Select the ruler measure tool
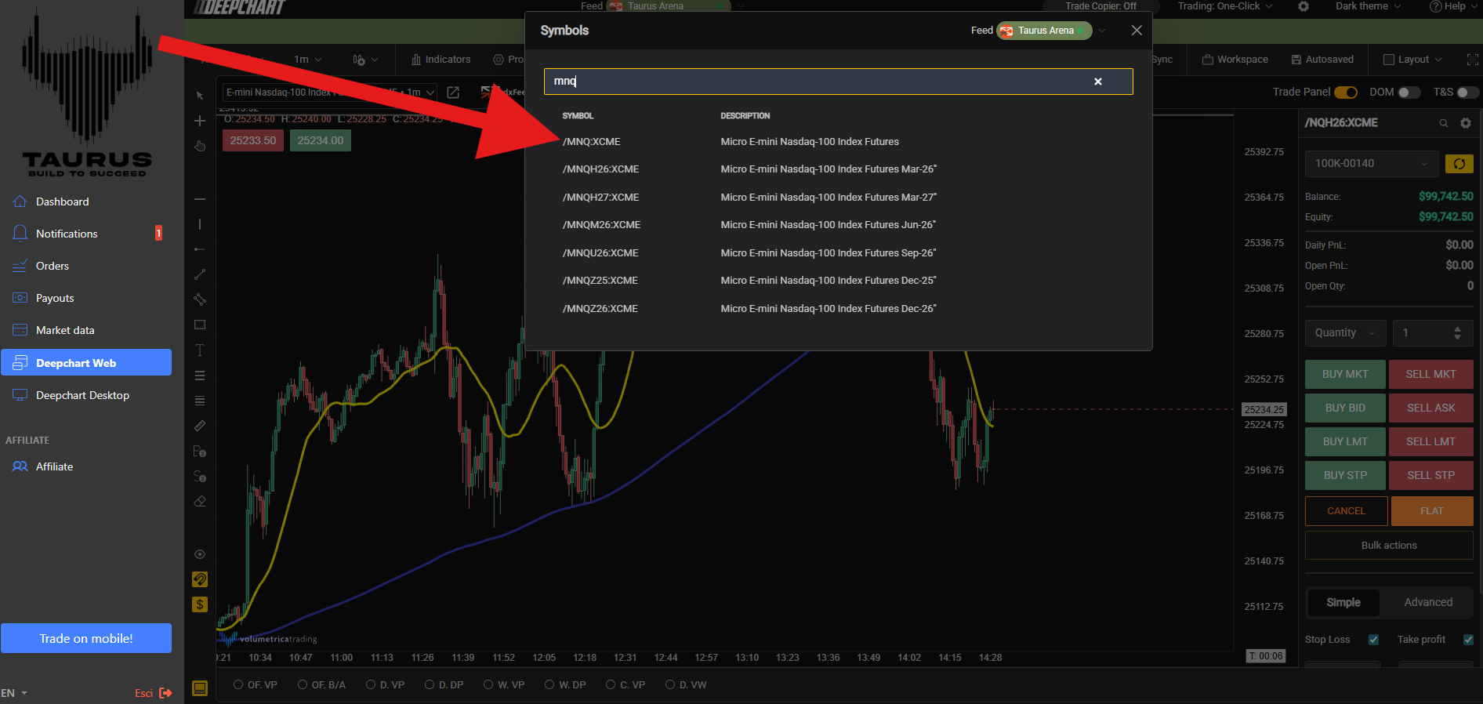Image resolution: width=1483 pixels, height=704 pixels. pos(200,426)
